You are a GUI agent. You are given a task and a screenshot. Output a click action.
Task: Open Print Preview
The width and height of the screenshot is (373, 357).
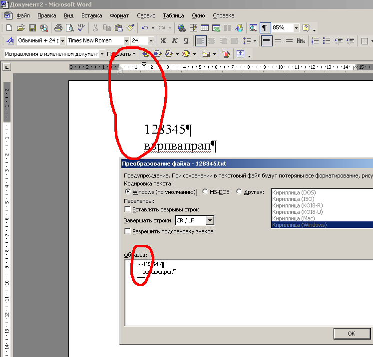70,28
